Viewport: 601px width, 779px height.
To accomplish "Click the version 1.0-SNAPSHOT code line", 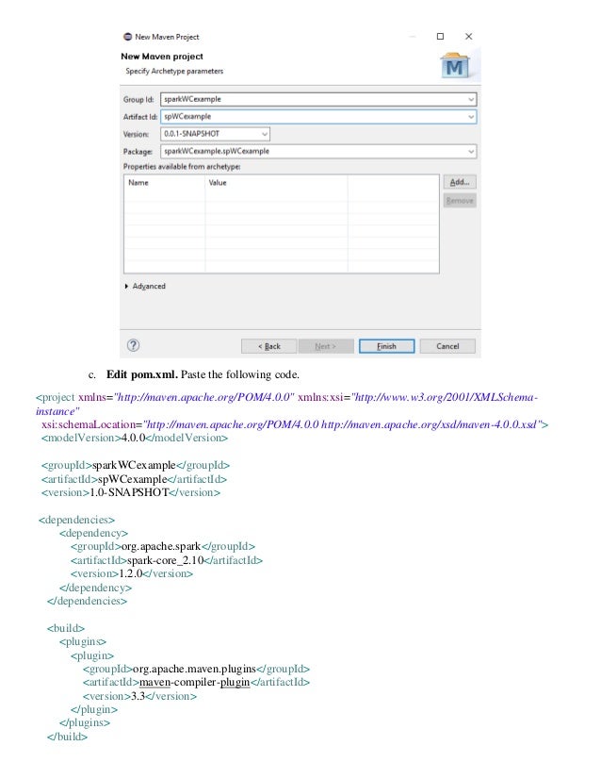I will coord(131,492).
